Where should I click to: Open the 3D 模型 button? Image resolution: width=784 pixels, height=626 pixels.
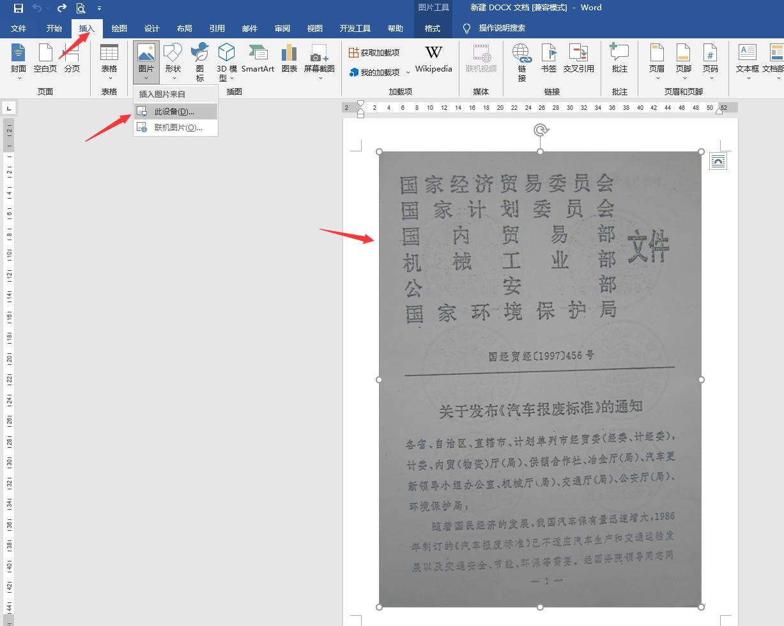(227, 62)
